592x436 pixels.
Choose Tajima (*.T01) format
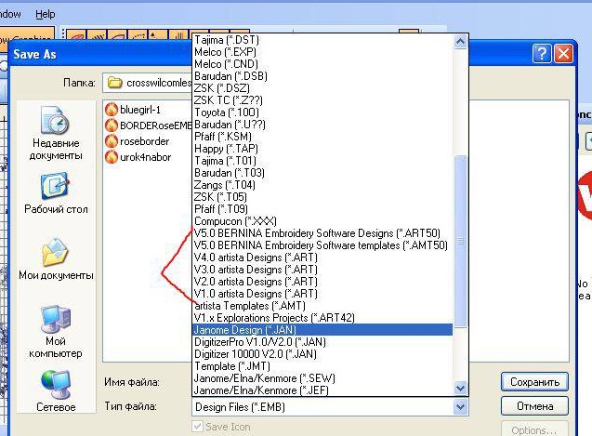322,161
